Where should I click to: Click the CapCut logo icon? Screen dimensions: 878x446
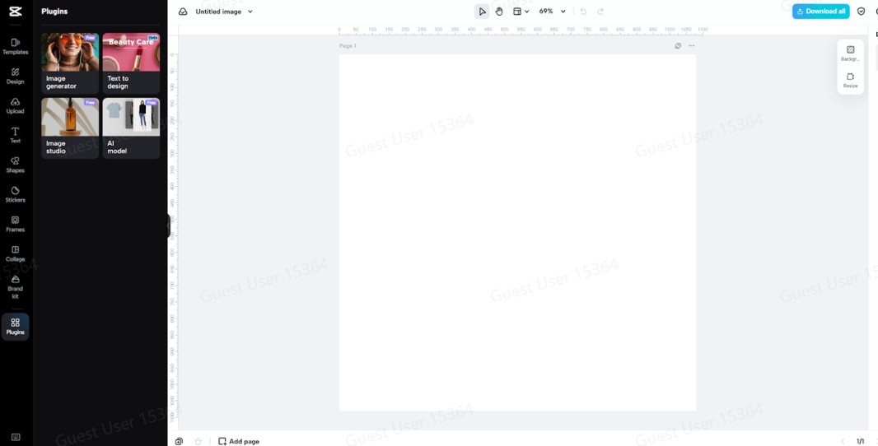point(16,12)
